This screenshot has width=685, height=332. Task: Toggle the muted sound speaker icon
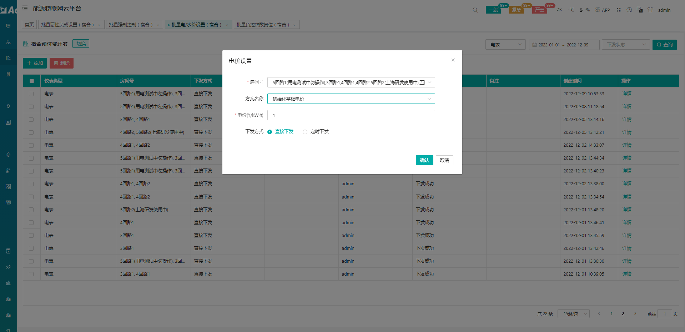coord(559,10)
